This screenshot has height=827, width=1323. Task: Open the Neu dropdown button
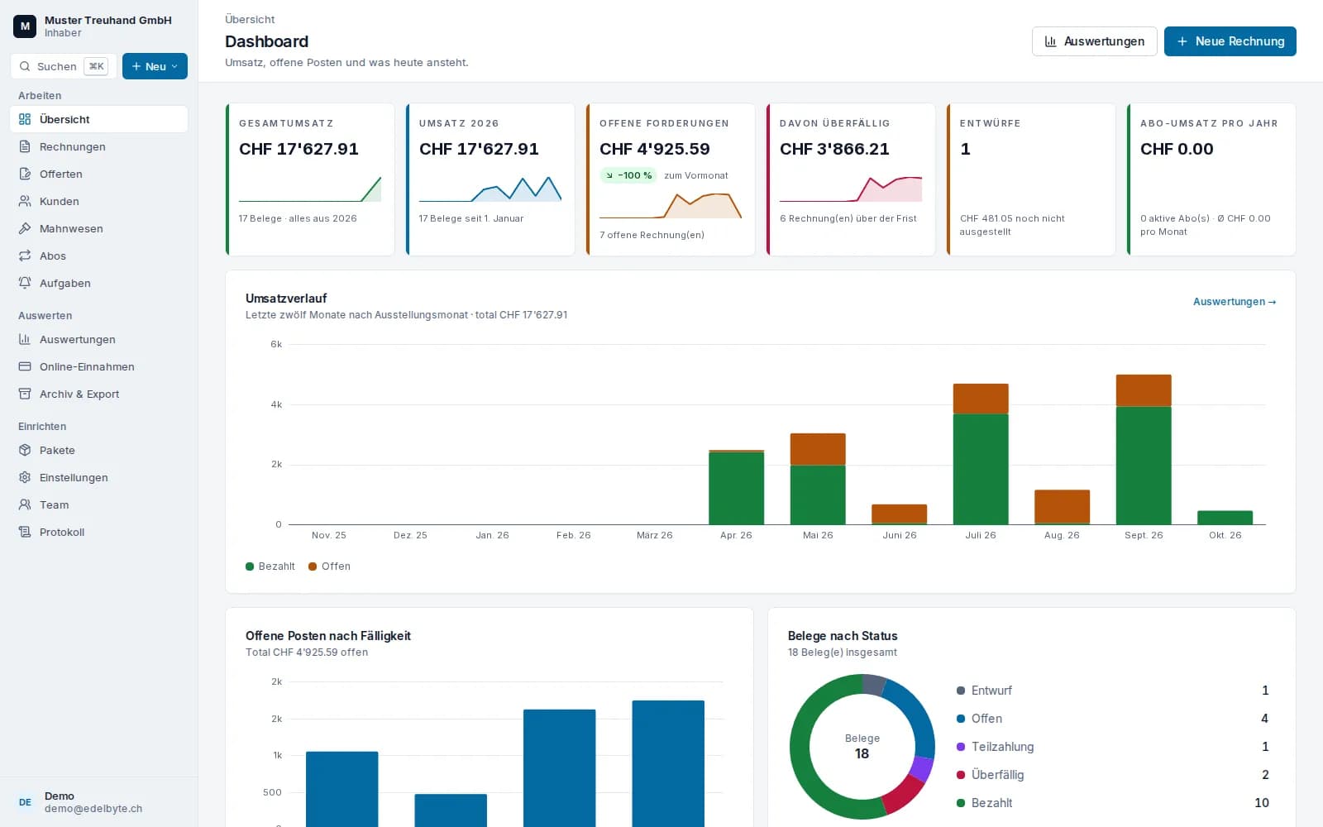click(155, 66)
